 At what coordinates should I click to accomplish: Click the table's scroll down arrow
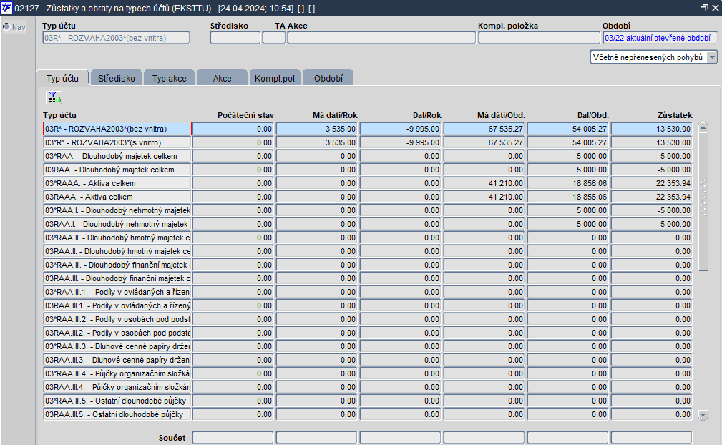(x=703, y=415)
